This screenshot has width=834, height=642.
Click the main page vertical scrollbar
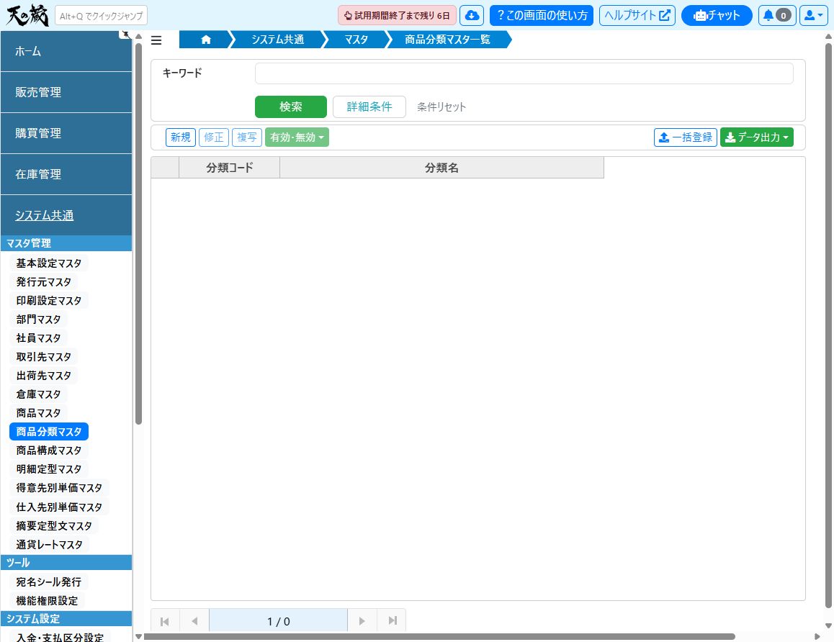pos(828,325)
